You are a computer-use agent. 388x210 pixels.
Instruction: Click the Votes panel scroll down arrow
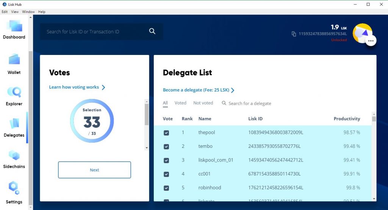click(x=147, y=148)
